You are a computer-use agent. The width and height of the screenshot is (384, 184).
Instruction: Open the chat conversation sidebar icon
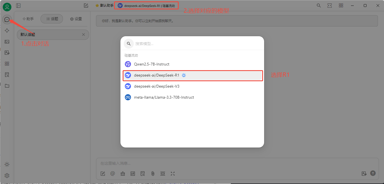click(x=7, y=20)
